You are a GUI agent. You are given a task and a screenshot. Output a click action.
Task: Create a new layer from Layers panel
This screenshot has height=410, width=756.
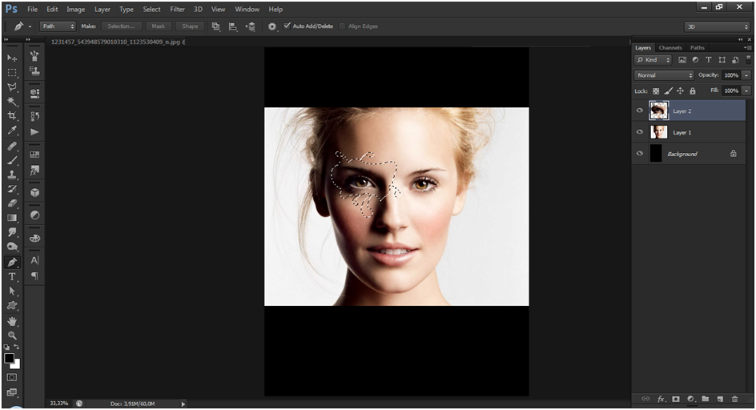720,398
